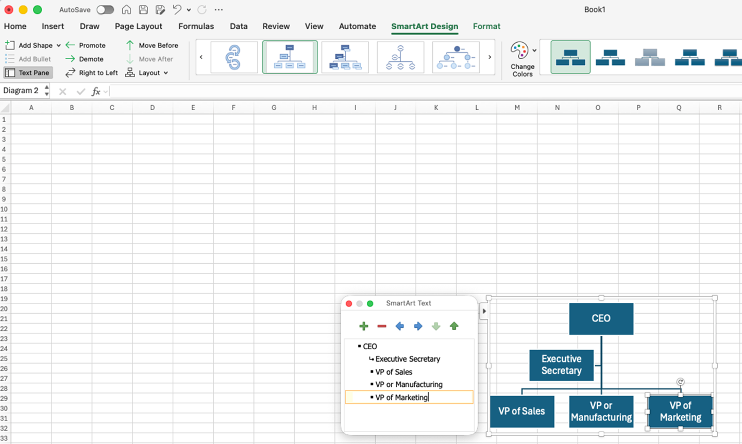Click Move Before in the ribbon
Viewport: 742px width, 444px height.
click(152, 45)
